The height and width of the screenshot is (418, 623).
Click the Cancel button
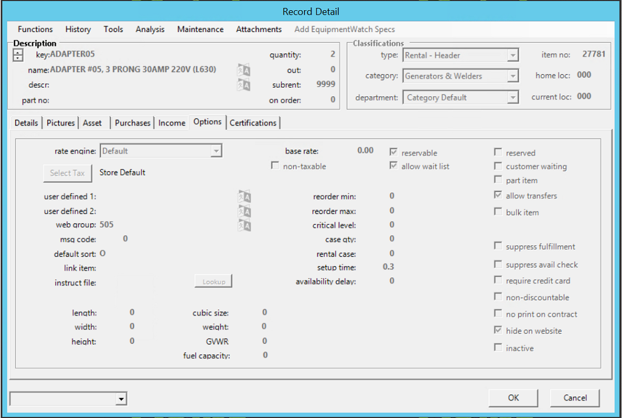[575, 398]
